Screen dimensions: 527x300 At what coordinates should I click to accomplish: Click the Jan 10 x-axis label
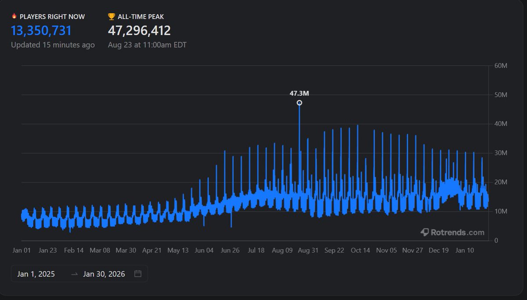[x=465, y=250]
